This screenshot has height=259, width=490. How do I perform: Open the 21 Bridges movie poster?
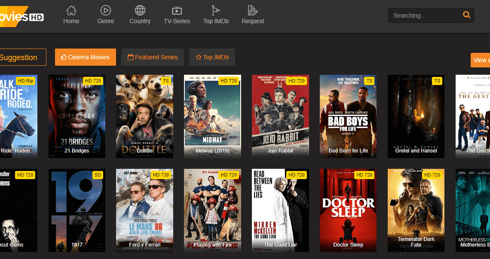[77, 116]
